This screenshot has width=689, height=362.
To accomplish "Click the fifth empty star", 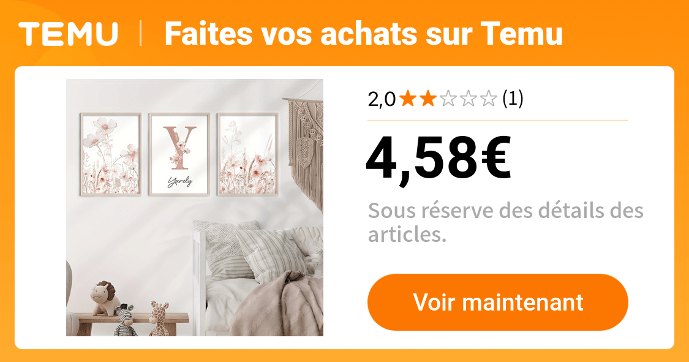I will 488,99.
